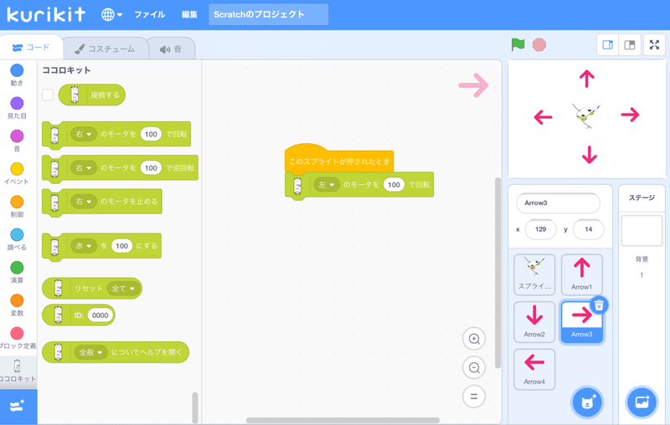Open motor dropdown in で逆回転 block
Screen dimensions: 670x425
pyautogui.click(x=84, y=167)
